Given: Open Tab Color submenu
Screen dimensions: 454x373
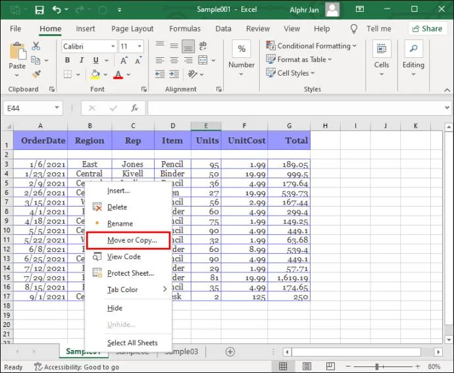Looking at the screenshot, I should click(x=128, y=289).
